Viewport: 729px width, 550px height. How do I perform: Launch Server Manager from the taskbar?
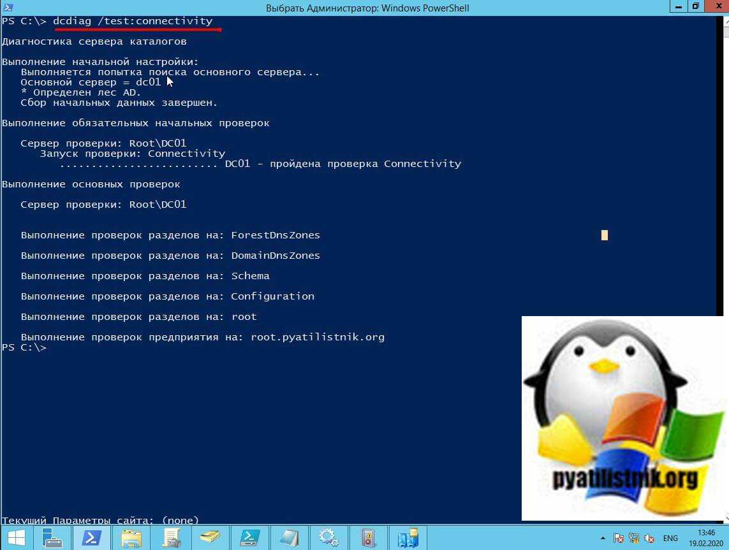(x=53, y=538)
